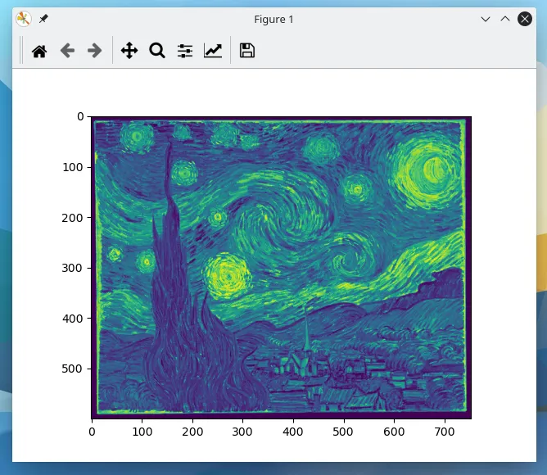
Task: Click the y-axis tick label 300
Action: pyautogui.click(x=75, y=268)
